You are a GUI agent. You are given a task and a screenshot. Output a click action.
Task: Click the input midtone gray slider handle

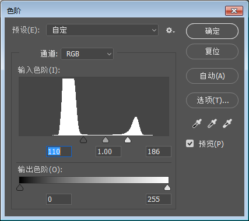(x=106, y=140)
